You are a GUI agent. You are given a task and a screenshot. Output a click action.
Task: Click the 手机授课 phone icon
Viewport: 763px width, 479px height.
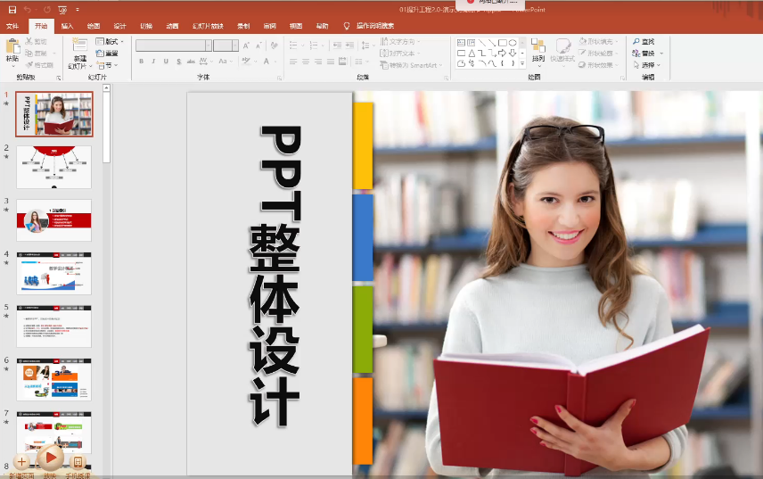click(78, 461)
